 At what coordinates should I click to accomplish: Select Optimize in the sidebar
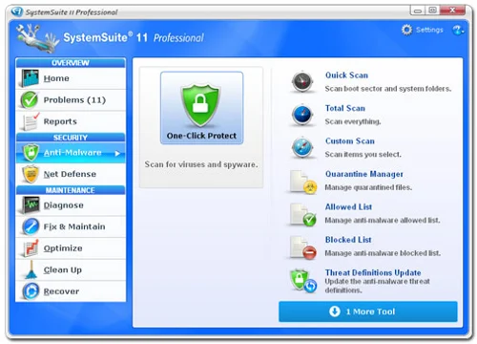[71, 248]
